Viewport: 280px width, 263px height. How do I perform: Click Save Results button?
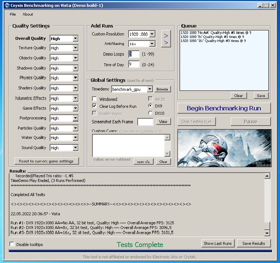click(254, 243)
